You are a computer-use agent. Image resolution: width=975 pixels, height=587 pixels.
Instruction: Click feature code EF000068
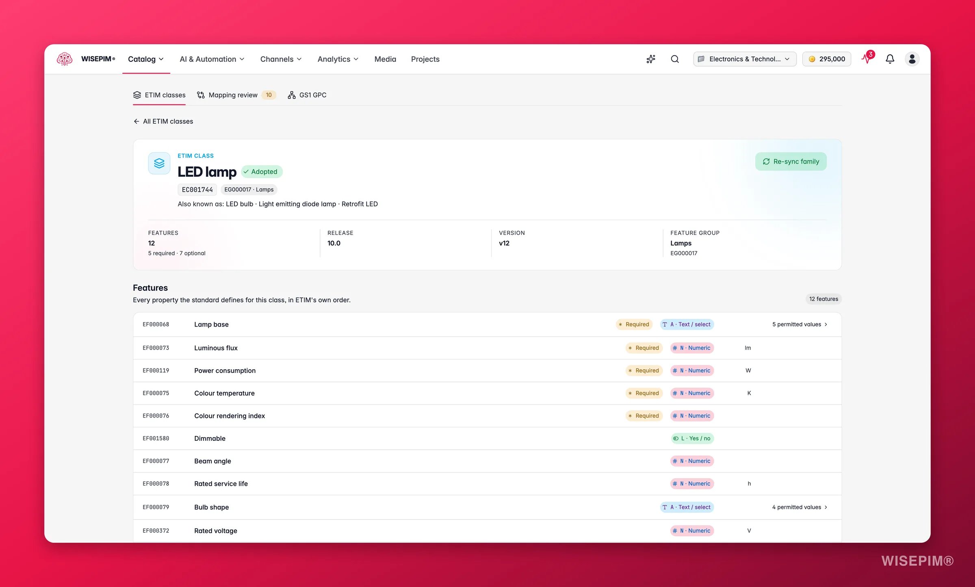(156, 324)
